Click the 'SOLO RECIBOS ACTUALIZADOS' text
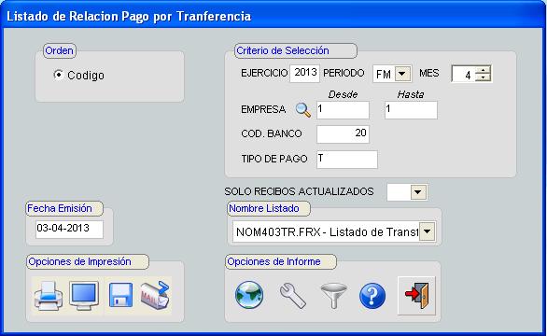The image size is (547, 336). (299, 191)
